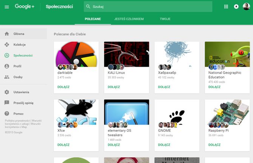
Task: Click the GNOME community title
Action: click(164, 131)
